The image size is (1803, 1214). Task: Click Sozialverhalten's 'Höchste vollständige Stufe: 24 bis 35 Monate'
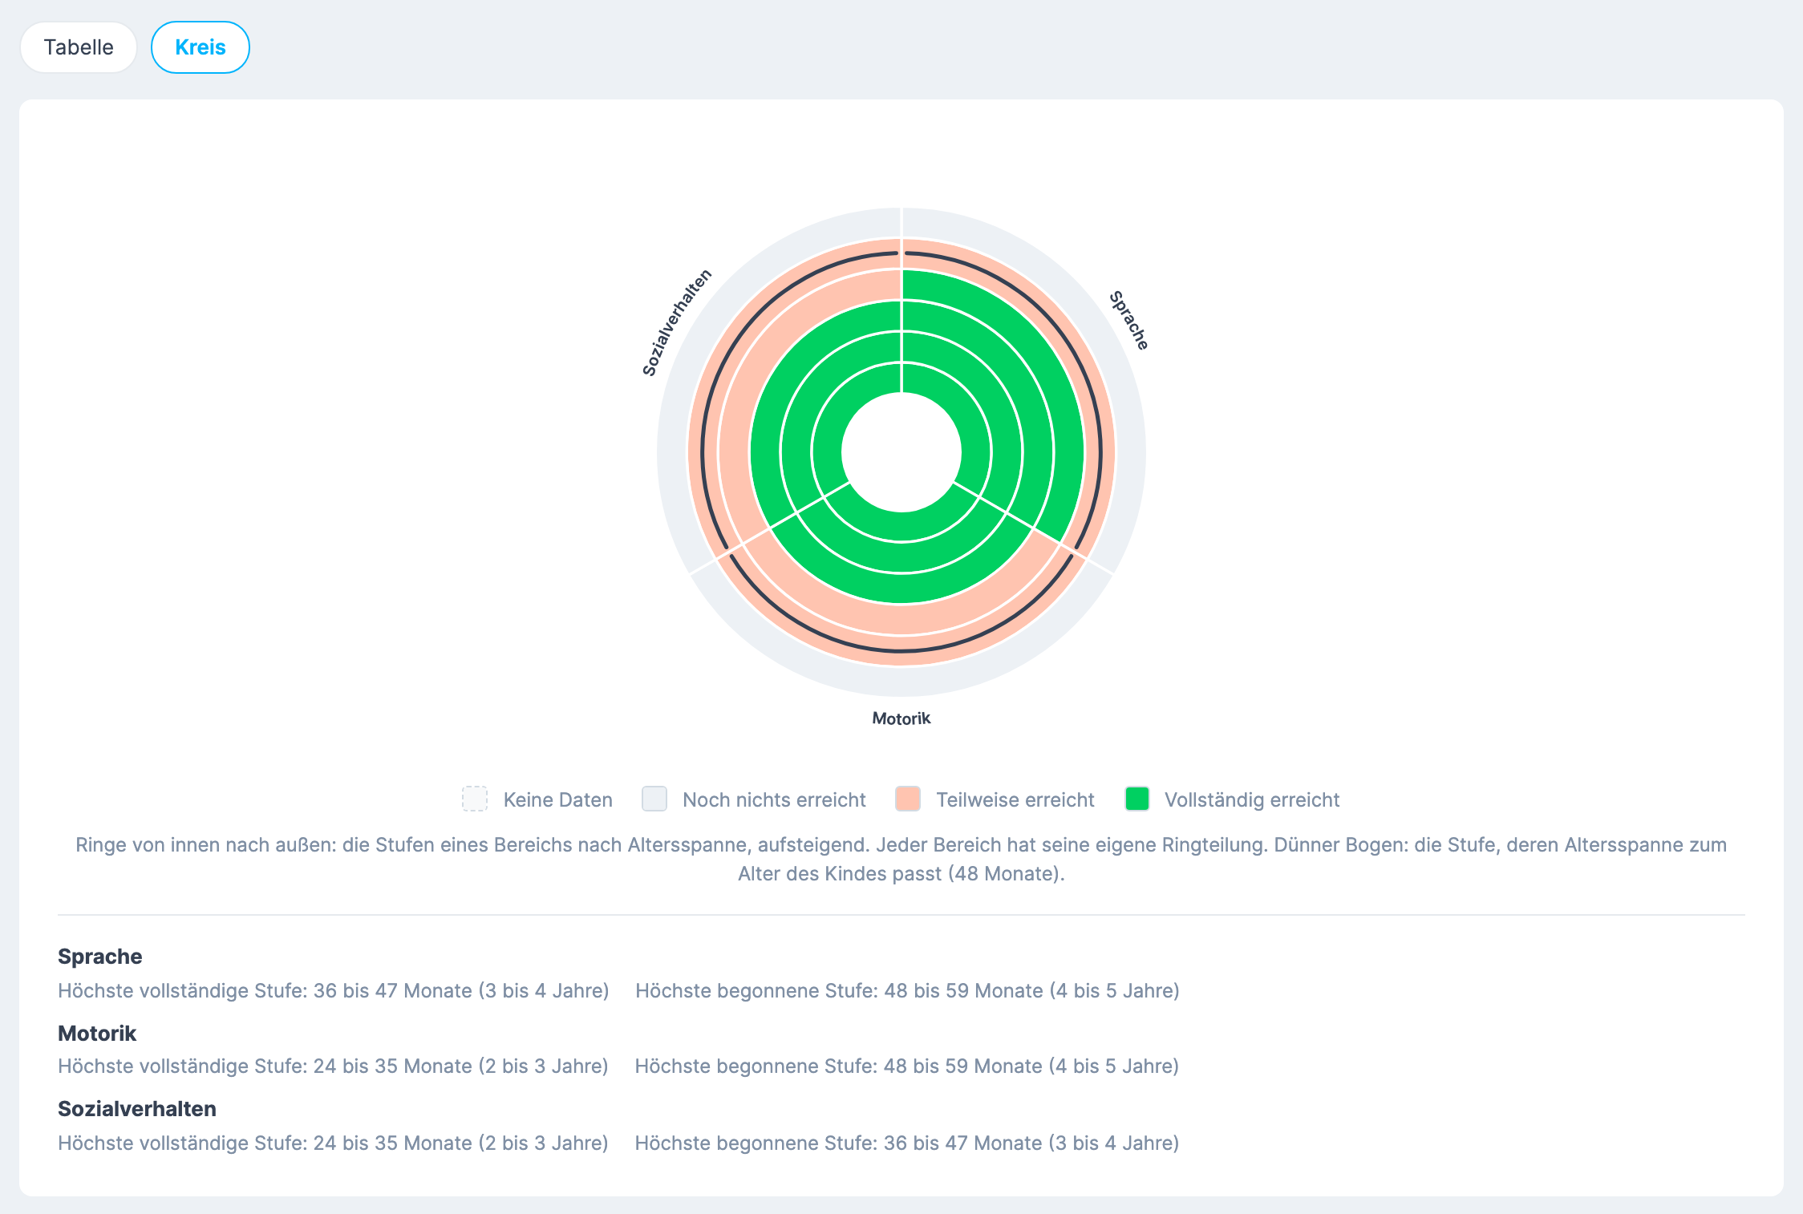(333, 1143)
